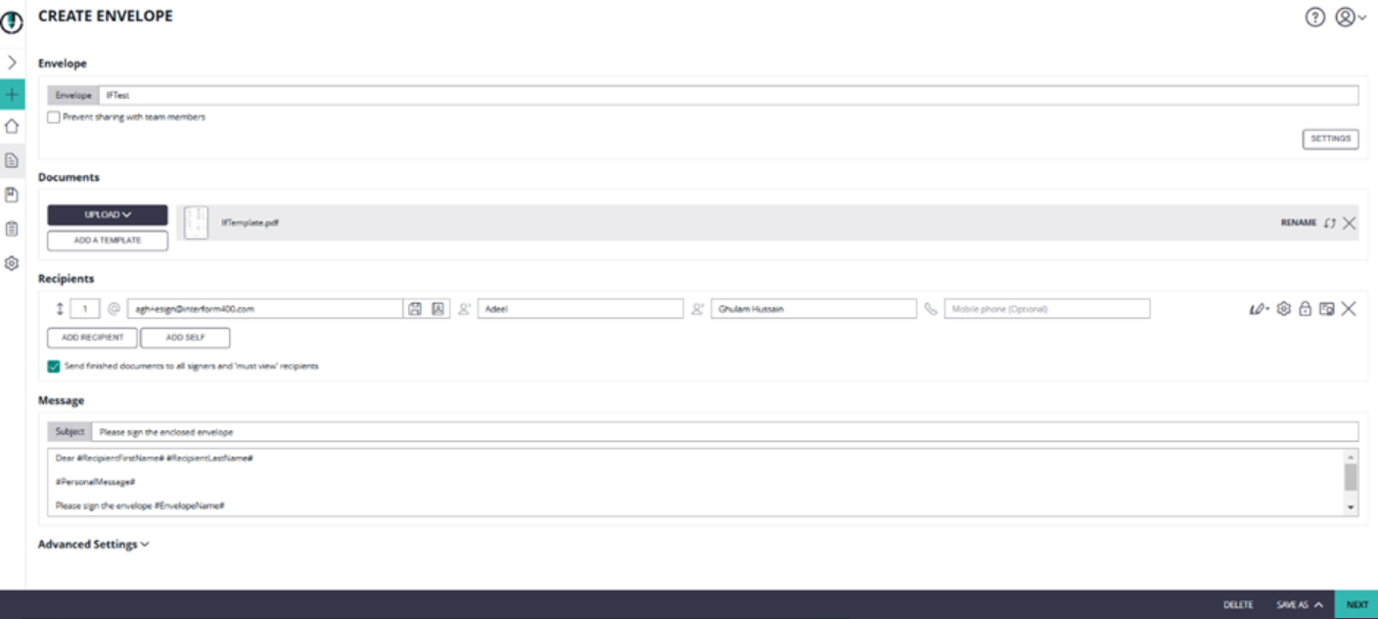Screen dimensions: 1378x619
Task: Expand the Advanced Settings section
Action: click(x=93, y=545)
